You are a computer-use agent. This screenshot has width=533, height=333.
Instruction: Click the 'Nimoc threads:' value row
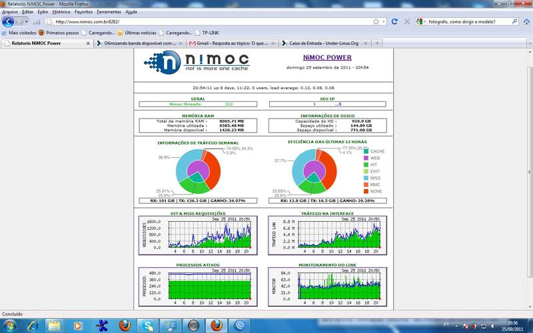pos(198,105)
